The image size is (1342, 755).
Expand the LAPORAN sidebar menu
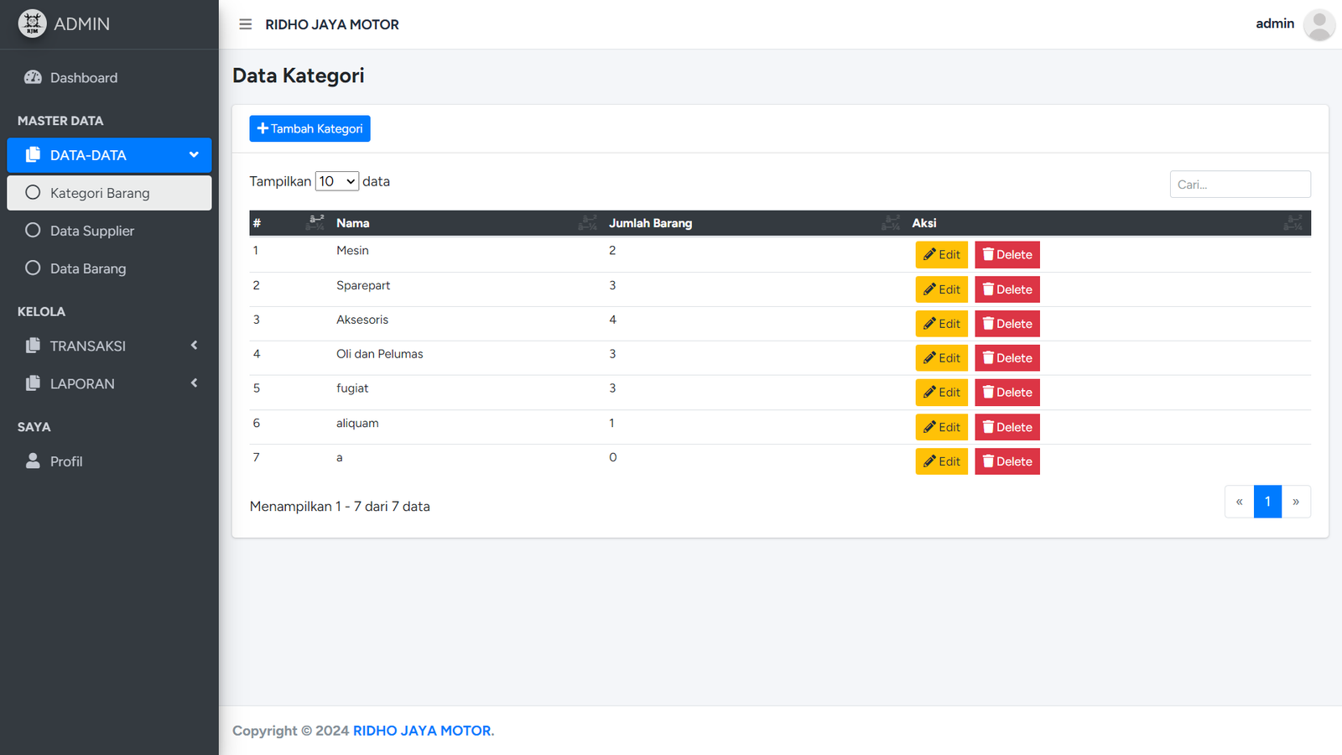point(109,383)
